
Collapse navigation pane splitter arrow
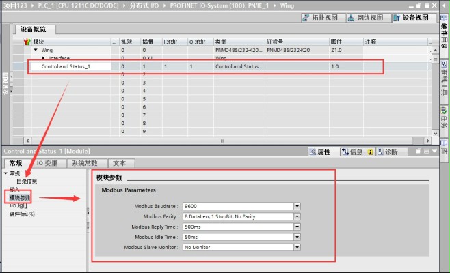click(x=88, y=213)
